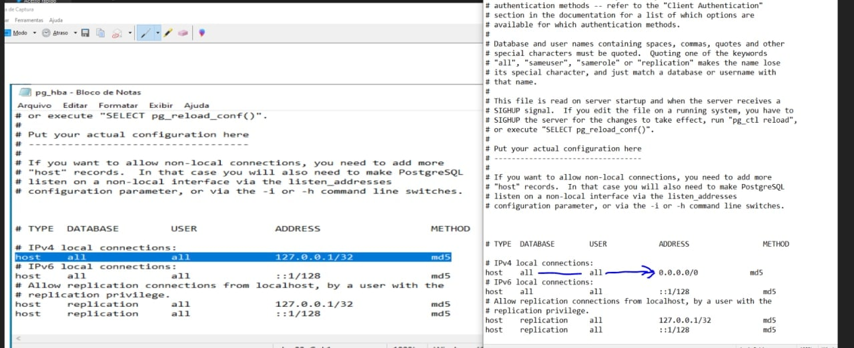This screenshot has height=348, width=854.
Task: Click DATABASE header in Notepad
Action: click(93, 229)
